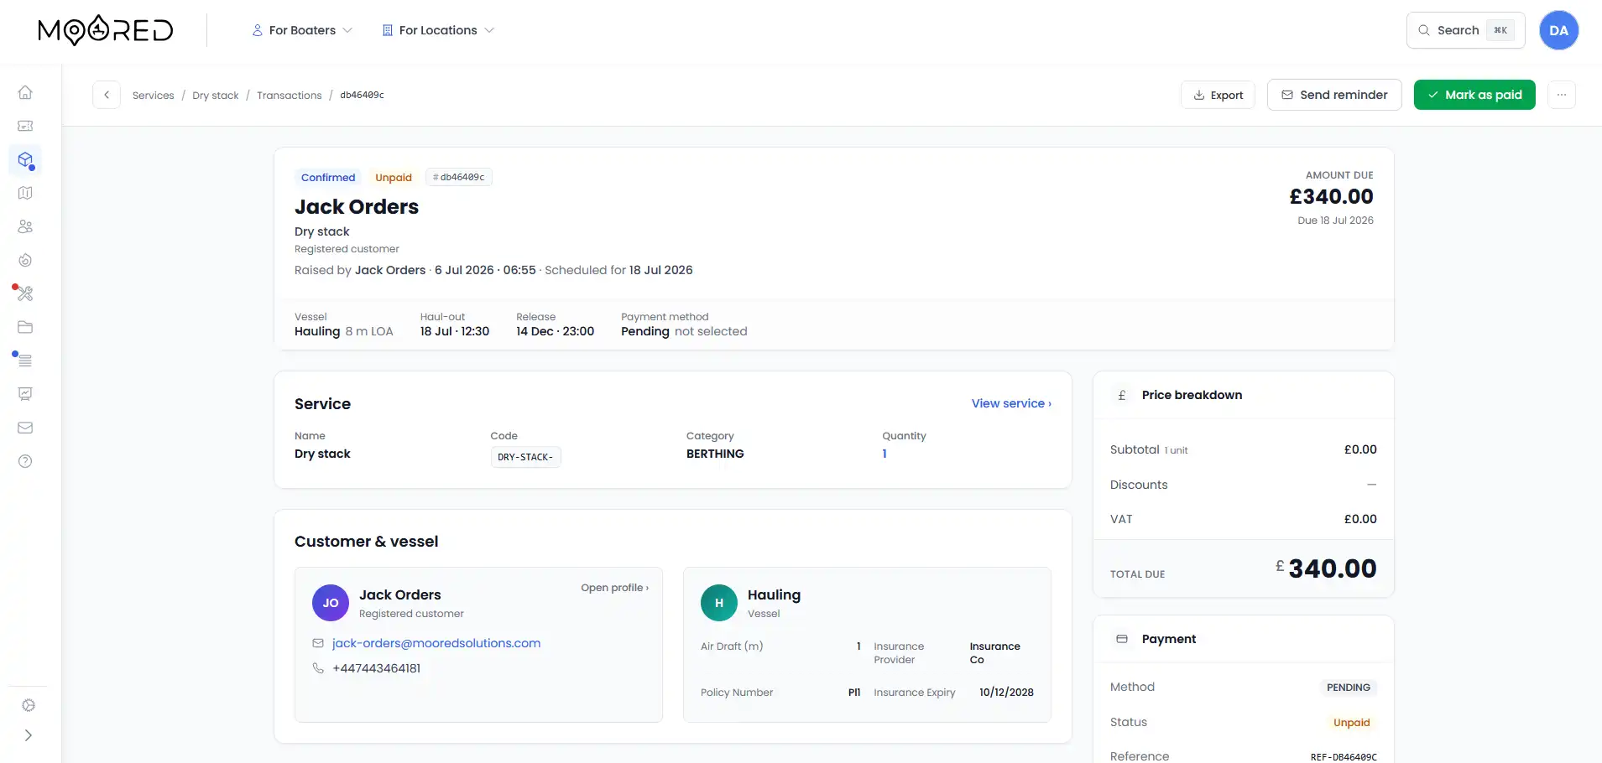
Task: Click the phone number +447443464181
Action: pos(376,668)
